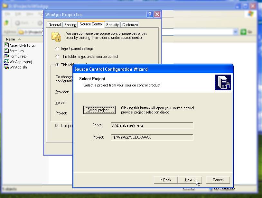Viewport: 262px width, 198px height.
Task: Focus the Server field in wizard
Action: [152, 125]
